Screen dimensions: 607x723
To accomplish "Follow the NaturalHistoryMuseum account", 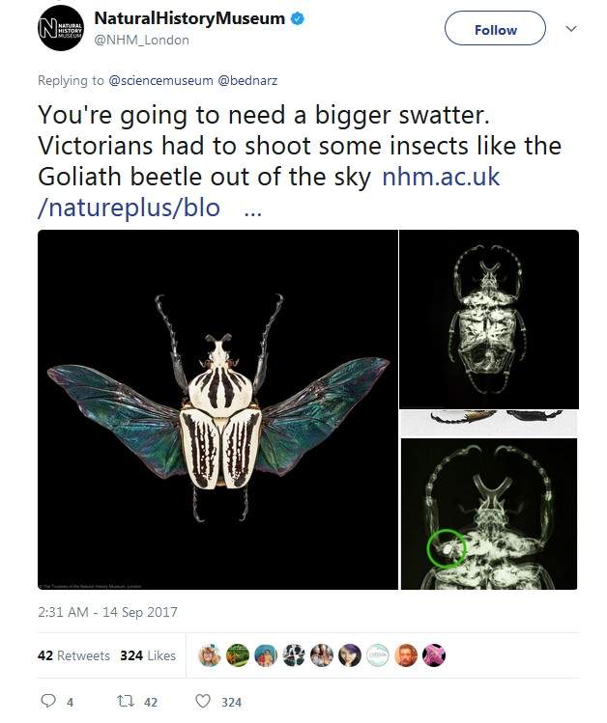I will [495, 30].
